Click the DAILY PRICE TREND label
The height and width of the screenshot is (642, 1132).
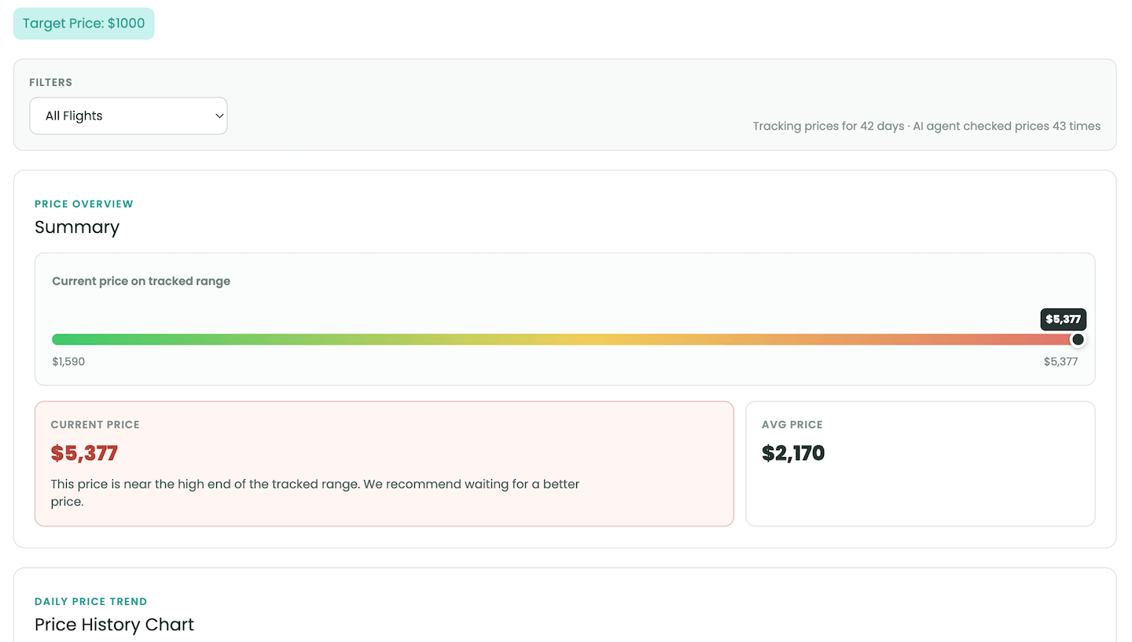[91, 601]
